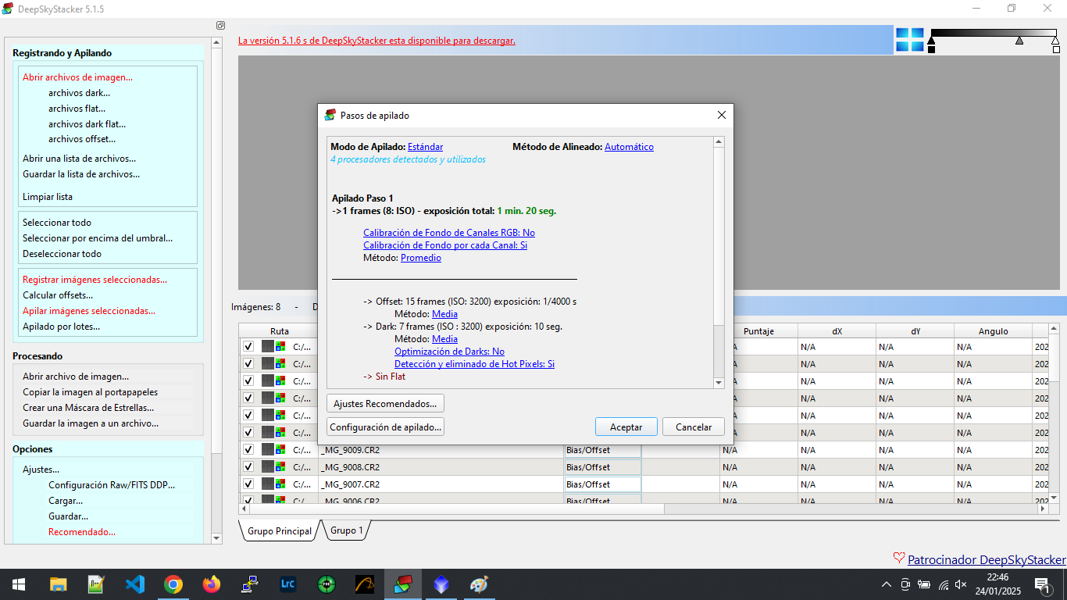Sort by the dX column header
The image size is (1067, 600).
coord(837,331)
